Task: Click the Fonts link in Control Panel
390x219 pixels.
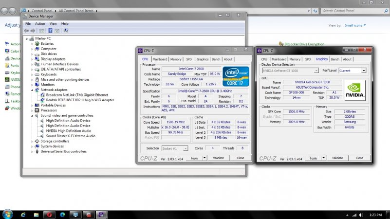Action: coord(15,66)
